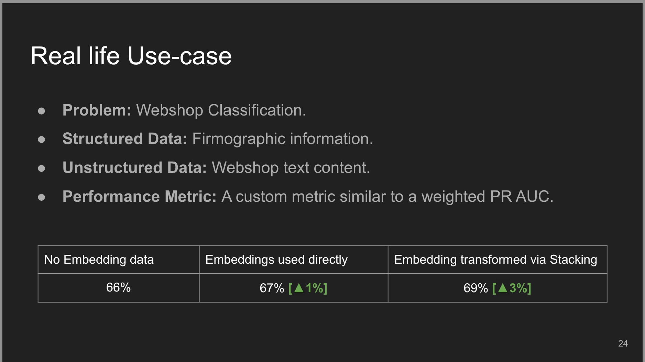Click the slide number 24
The height and width of the screenshot is (362, 645).
tap(623, 343)
